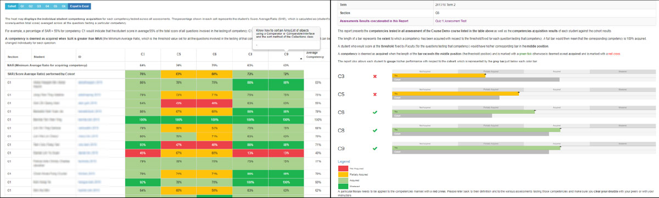Image resolution: width=659 pixels, height=198 pixels.
Task: Click the red cross beside C3
Action: 375,76
